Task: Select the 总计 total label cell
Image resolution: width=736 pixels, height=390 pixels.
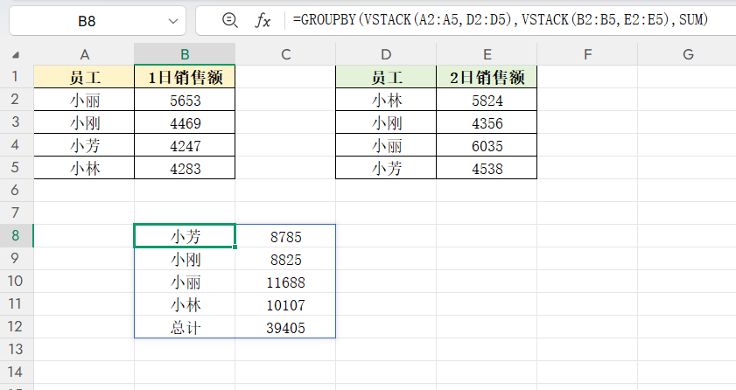Action: point(185,327)
